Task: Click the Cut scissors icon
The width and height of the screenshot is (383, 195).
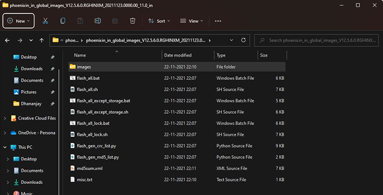Action: tap(45, 21)
